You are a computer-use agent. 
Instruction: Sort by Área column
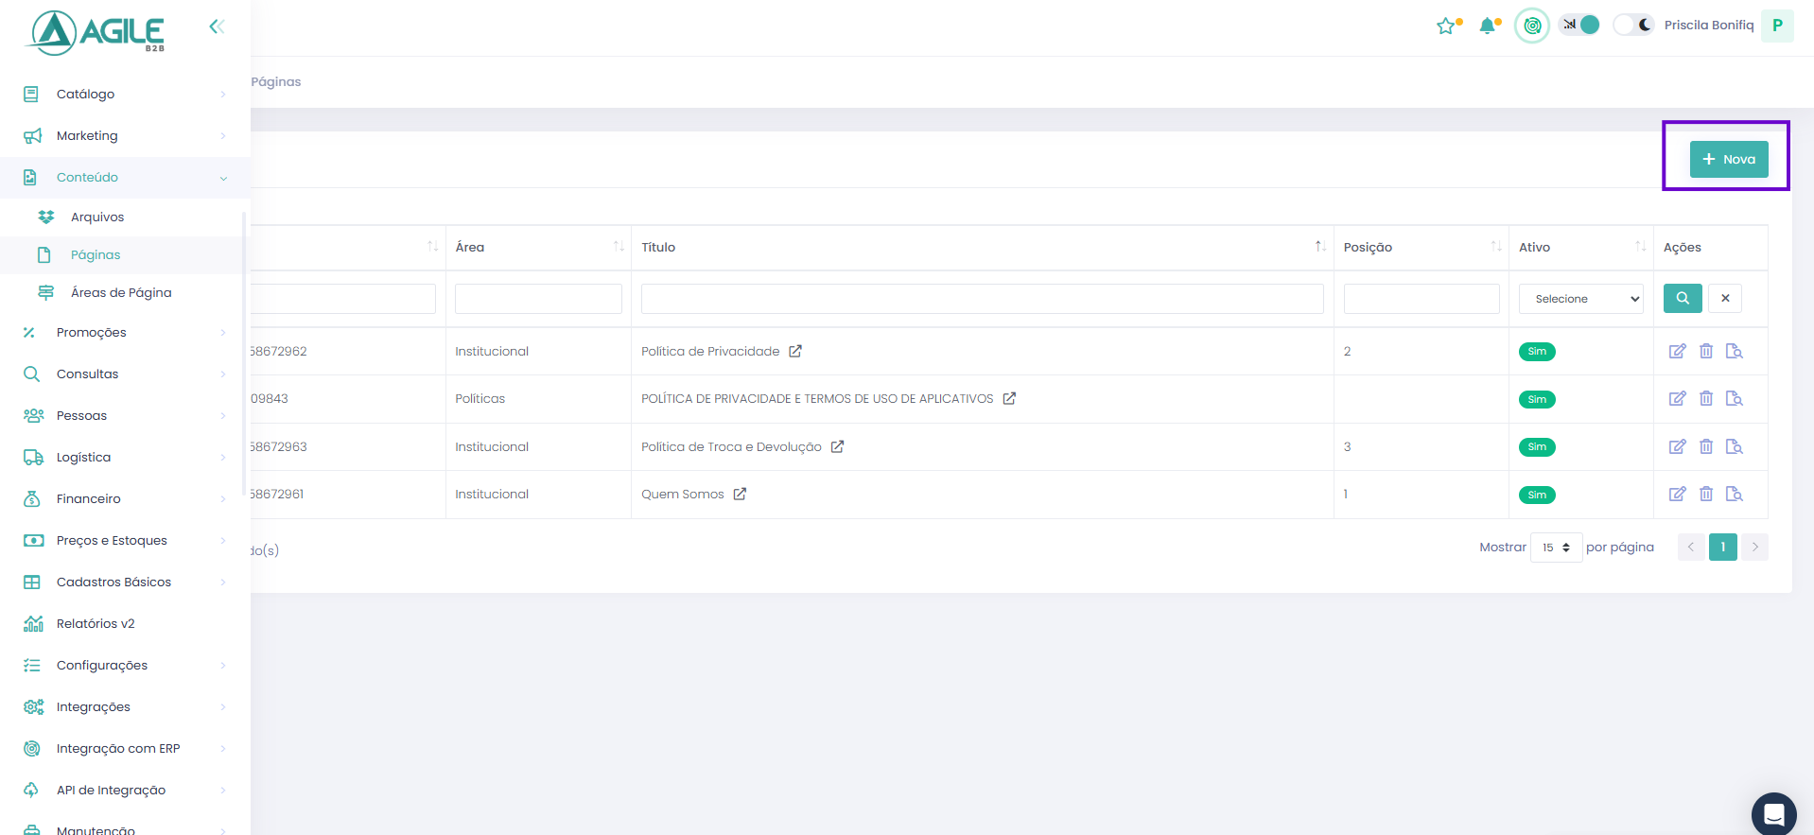point(538,247)
